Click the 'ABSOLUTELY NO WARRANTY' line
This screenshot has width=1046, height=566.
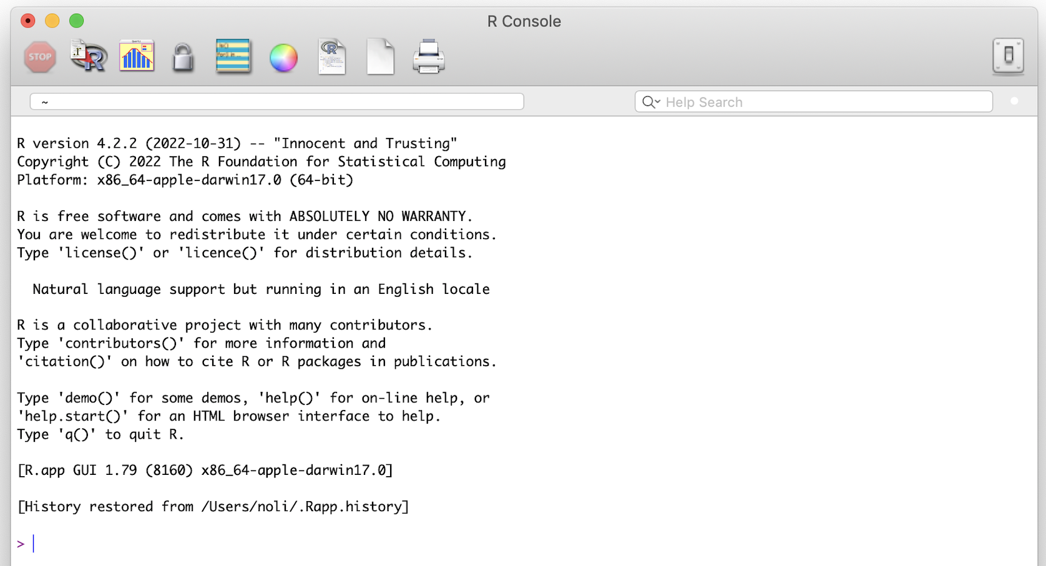245,217
